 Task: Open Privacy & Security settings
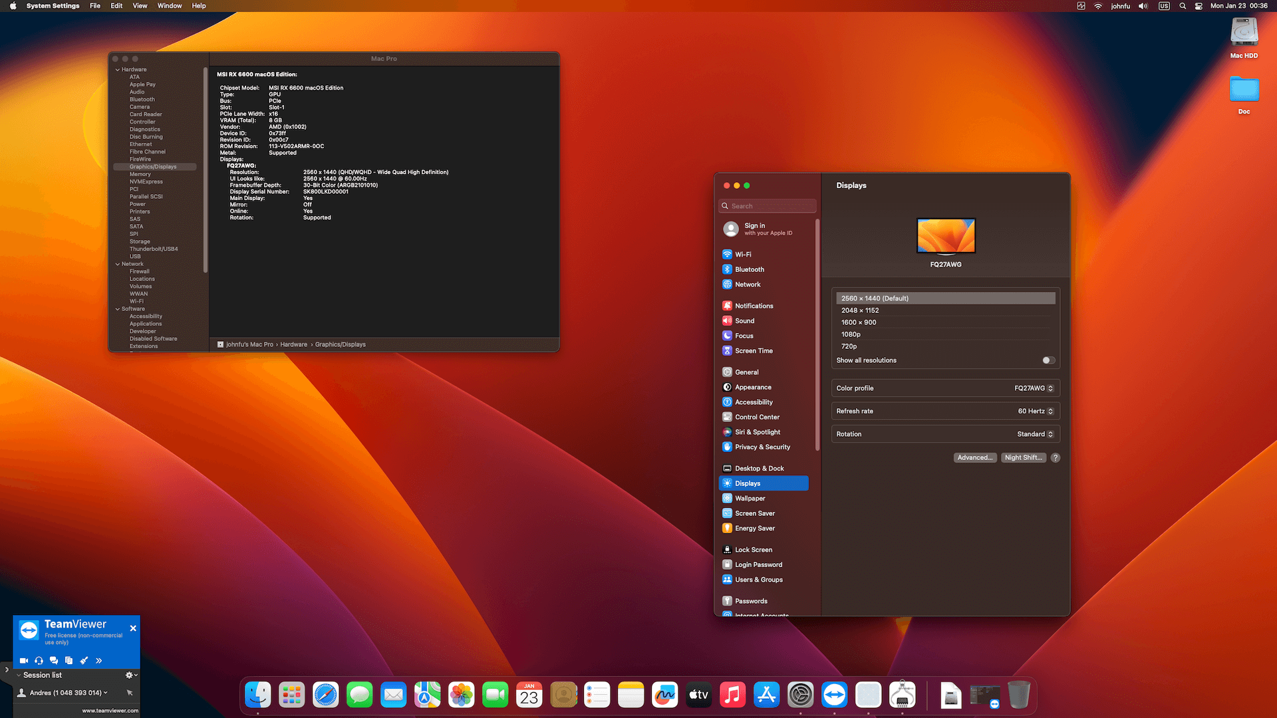point(764,447)
